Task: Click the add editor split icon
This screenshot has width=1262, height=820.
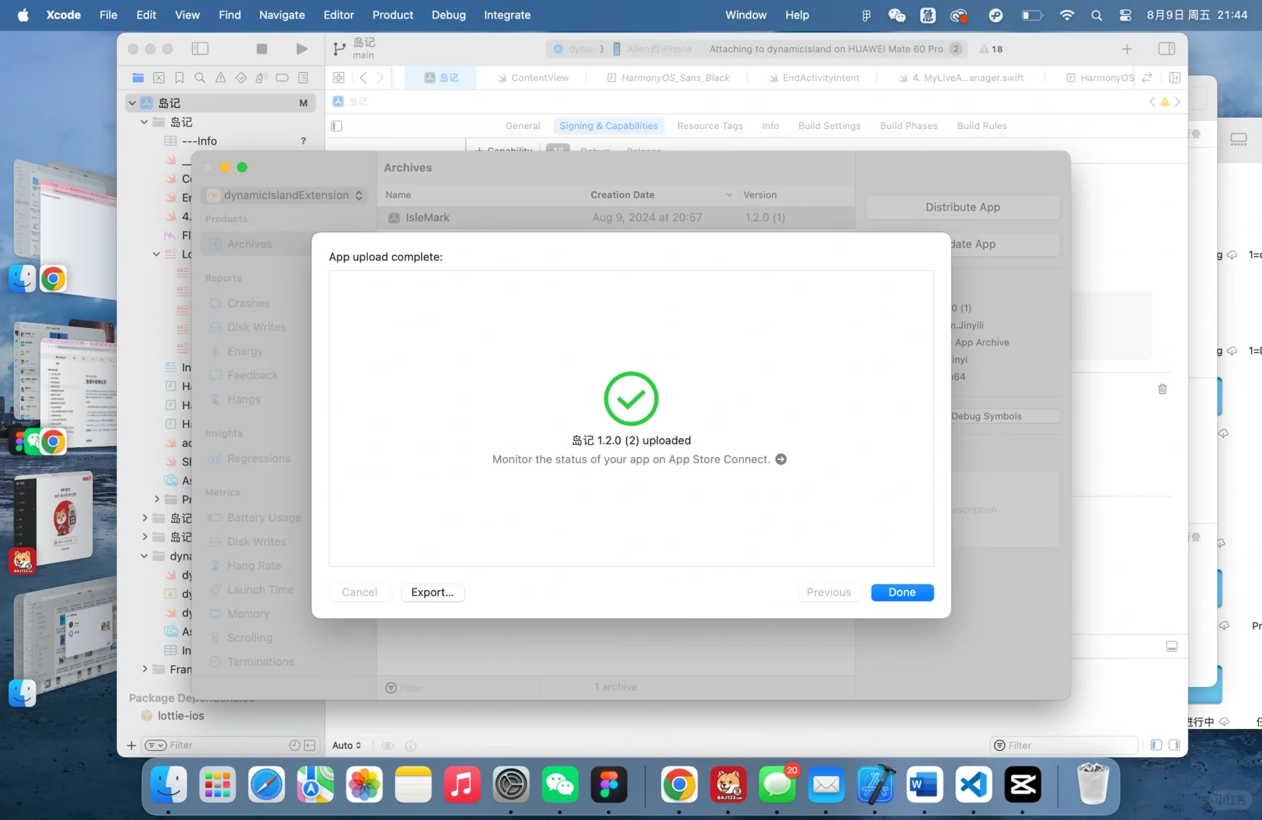Action: [x=1175, y=77]
